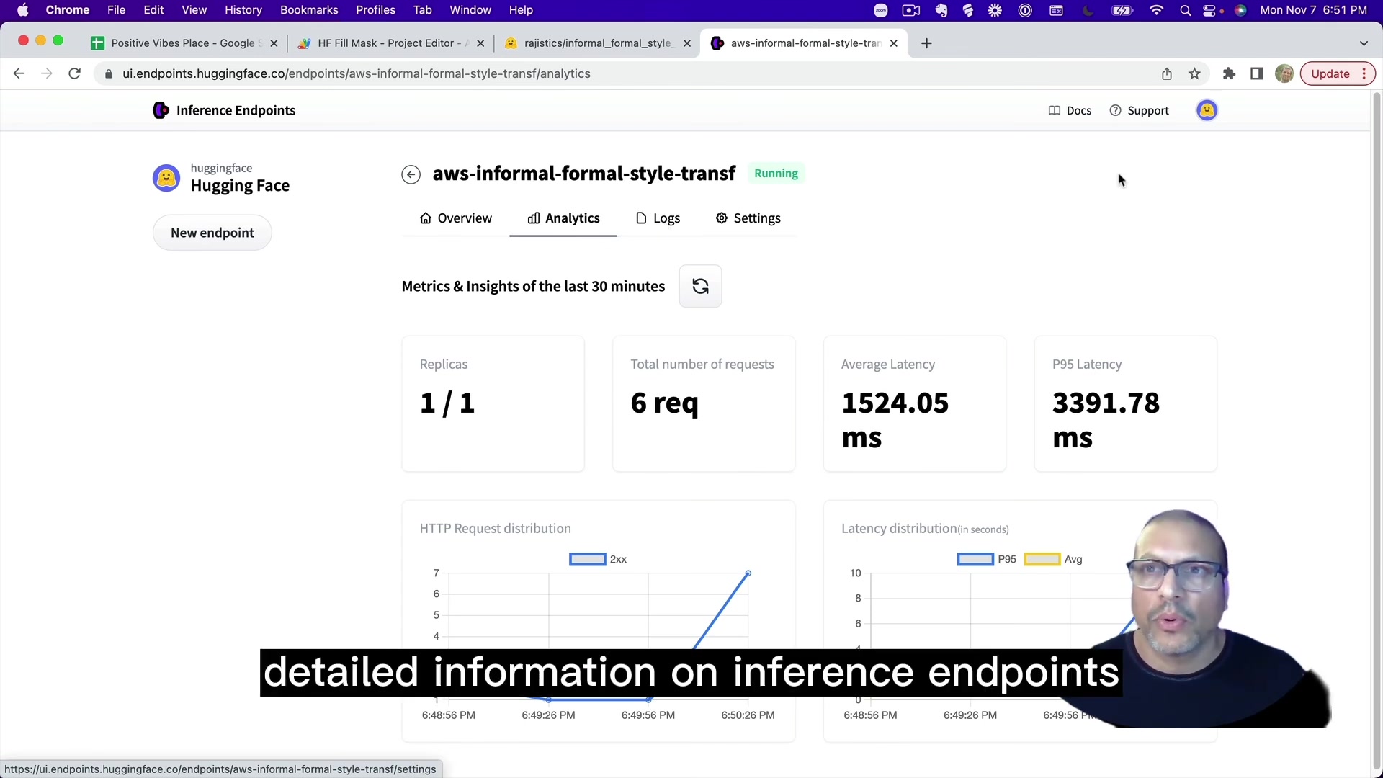Close the rajistics informal_formal_style tab
Image resolution: width=1383 pixels, height=778 pixels.
[687, 43]
